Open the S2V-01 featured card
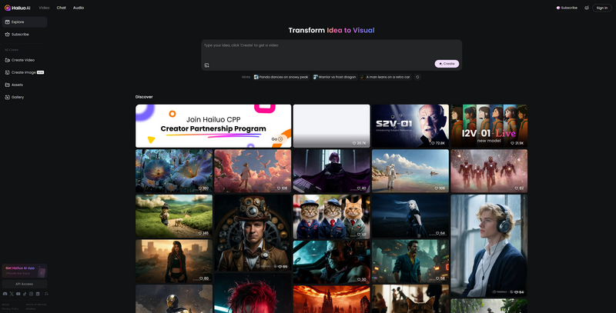Viewport: 616px width, 313px height. coord(410,126)
